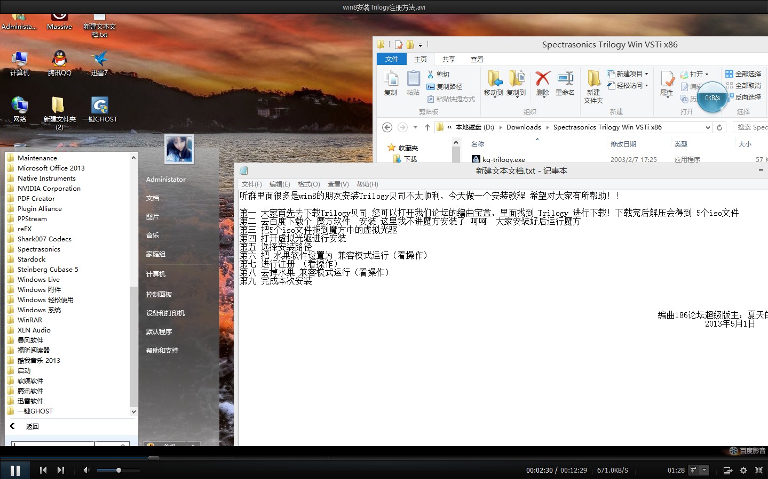Open the Explorer recent locations dropdown

point(415,127)
